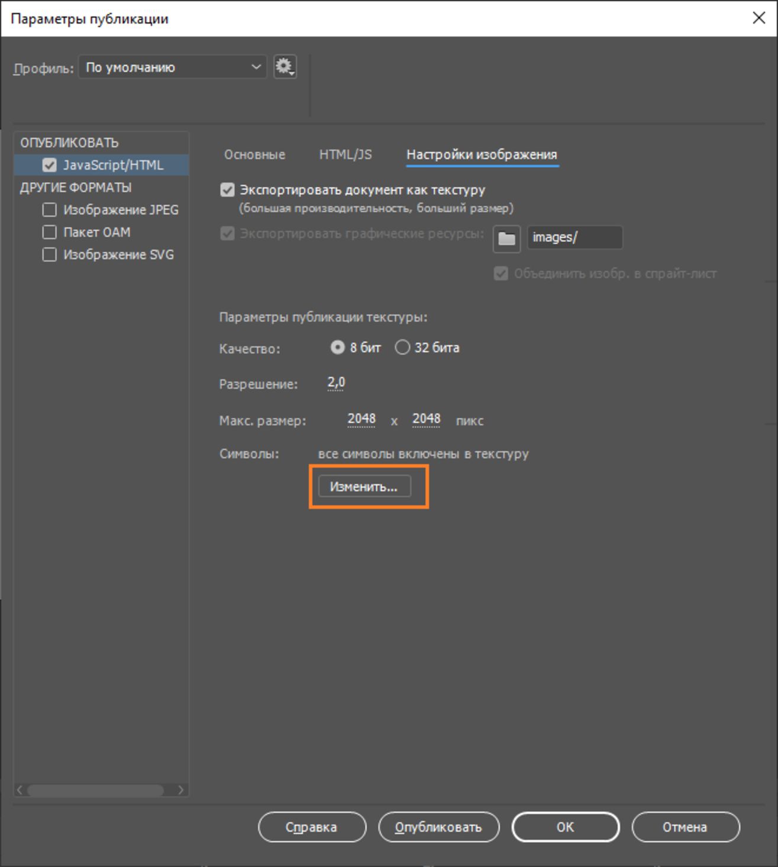This screenshot has width=778, height=867.
Task: Open the Профиль dropdown (По умолчанию)
Action: coord(172,67)
